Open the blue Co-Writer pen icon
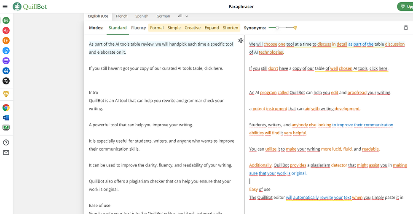This screenshot has width=413, height=214. [6, 51]
